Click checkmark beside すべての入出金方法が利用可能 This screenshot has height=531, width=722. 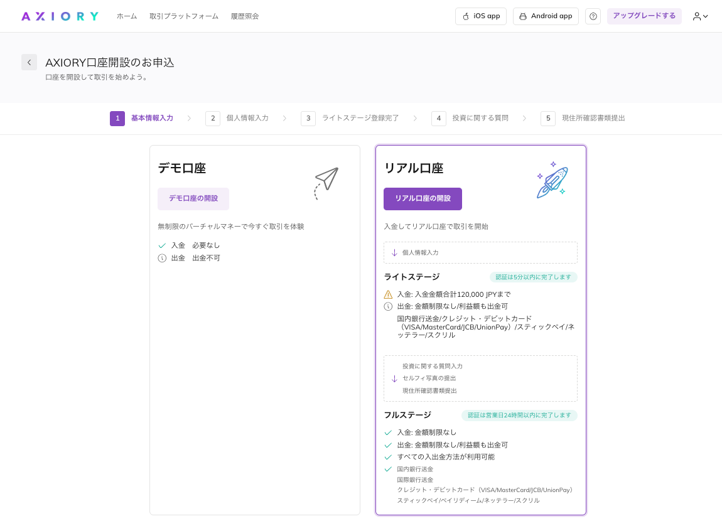[388, 458]
